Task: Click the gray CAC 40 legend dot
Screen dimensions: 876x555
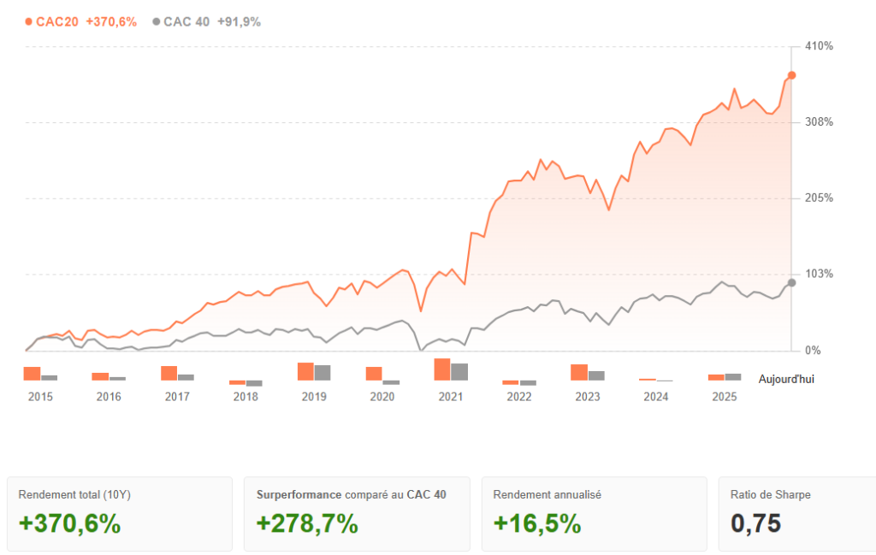Action: click(x=156, y=22)
